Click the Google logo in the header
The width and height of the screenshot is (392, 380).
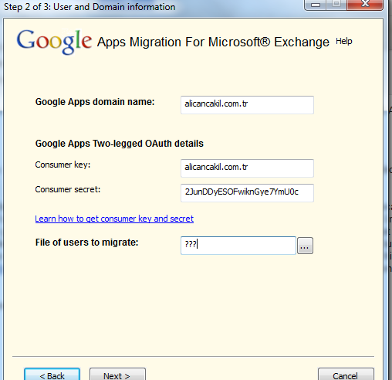54,42
